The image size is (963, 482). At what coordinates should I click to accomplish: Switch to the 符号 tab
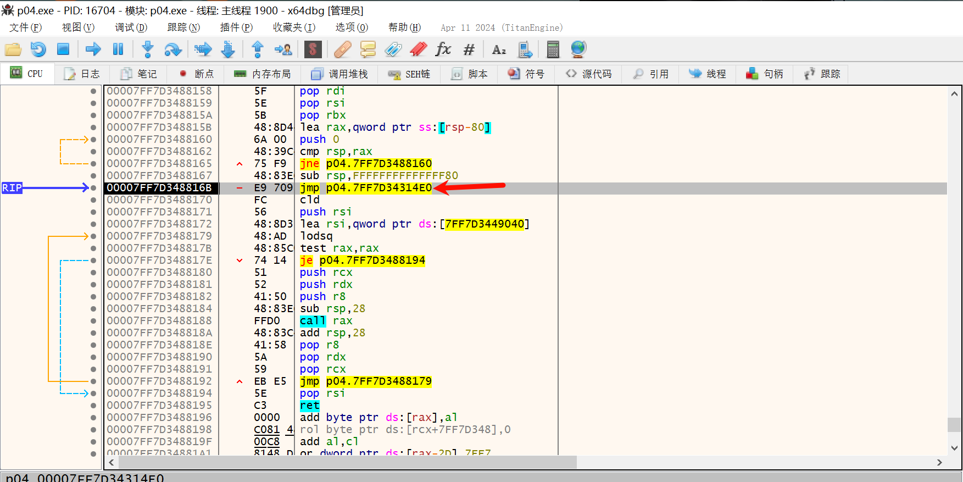point(526,74)
